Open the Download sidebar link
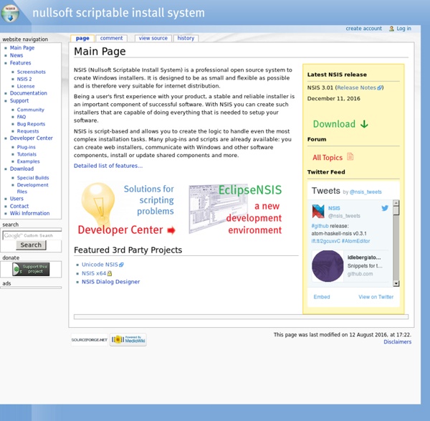Screen dimensions: 430x421 pyautogui.click(x=21, y=169)
